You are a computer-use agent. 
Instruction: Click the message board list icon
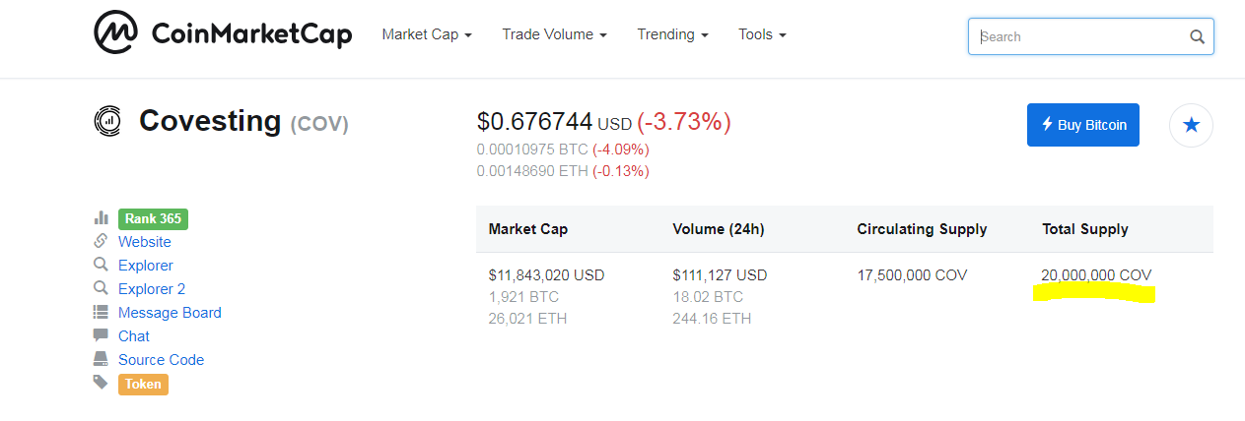101,313
